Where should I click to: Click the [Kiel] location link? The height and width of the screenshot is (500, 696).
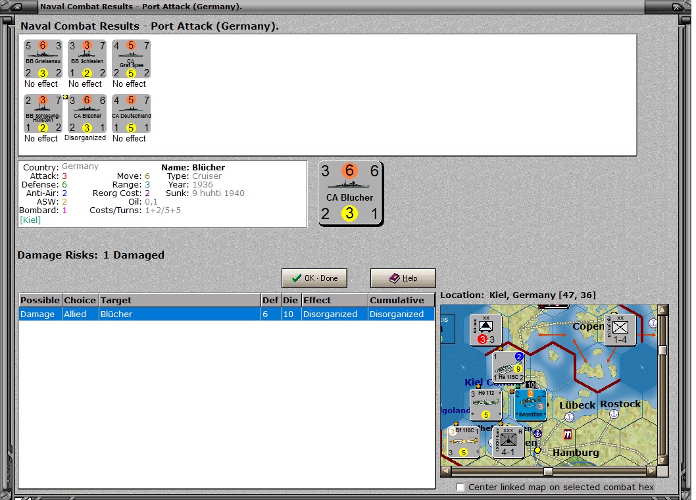click(30, 220)
